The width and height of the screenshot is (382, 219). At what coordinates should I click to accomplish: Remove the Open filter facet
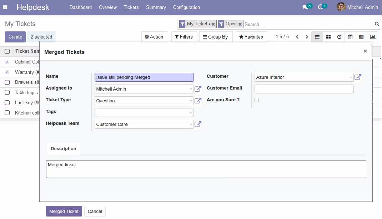(x=240, y=24)
